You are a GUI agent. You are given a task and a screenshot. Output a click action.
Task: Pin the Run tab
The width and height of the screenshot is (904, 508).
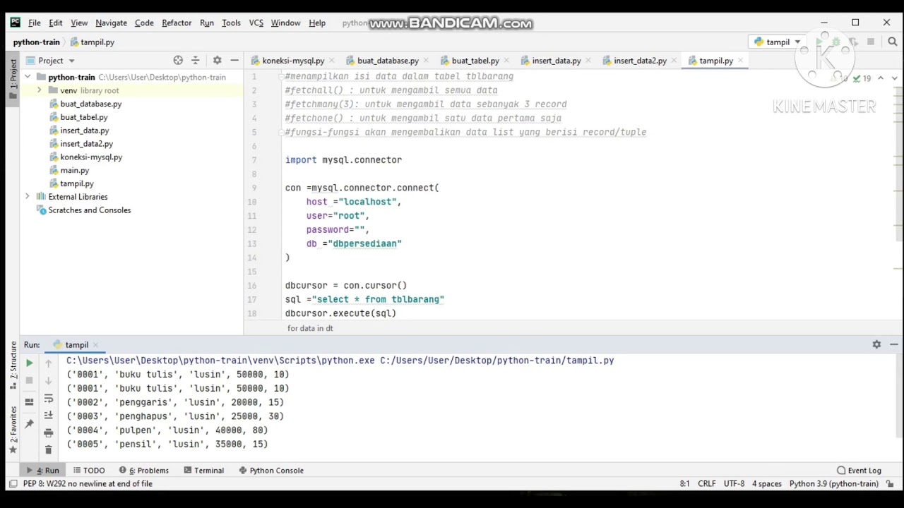[29, 423]
